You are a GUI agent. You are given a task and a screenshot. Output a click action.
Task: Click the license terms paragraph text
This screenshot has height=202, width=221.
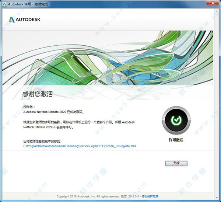tap(74, 124)
